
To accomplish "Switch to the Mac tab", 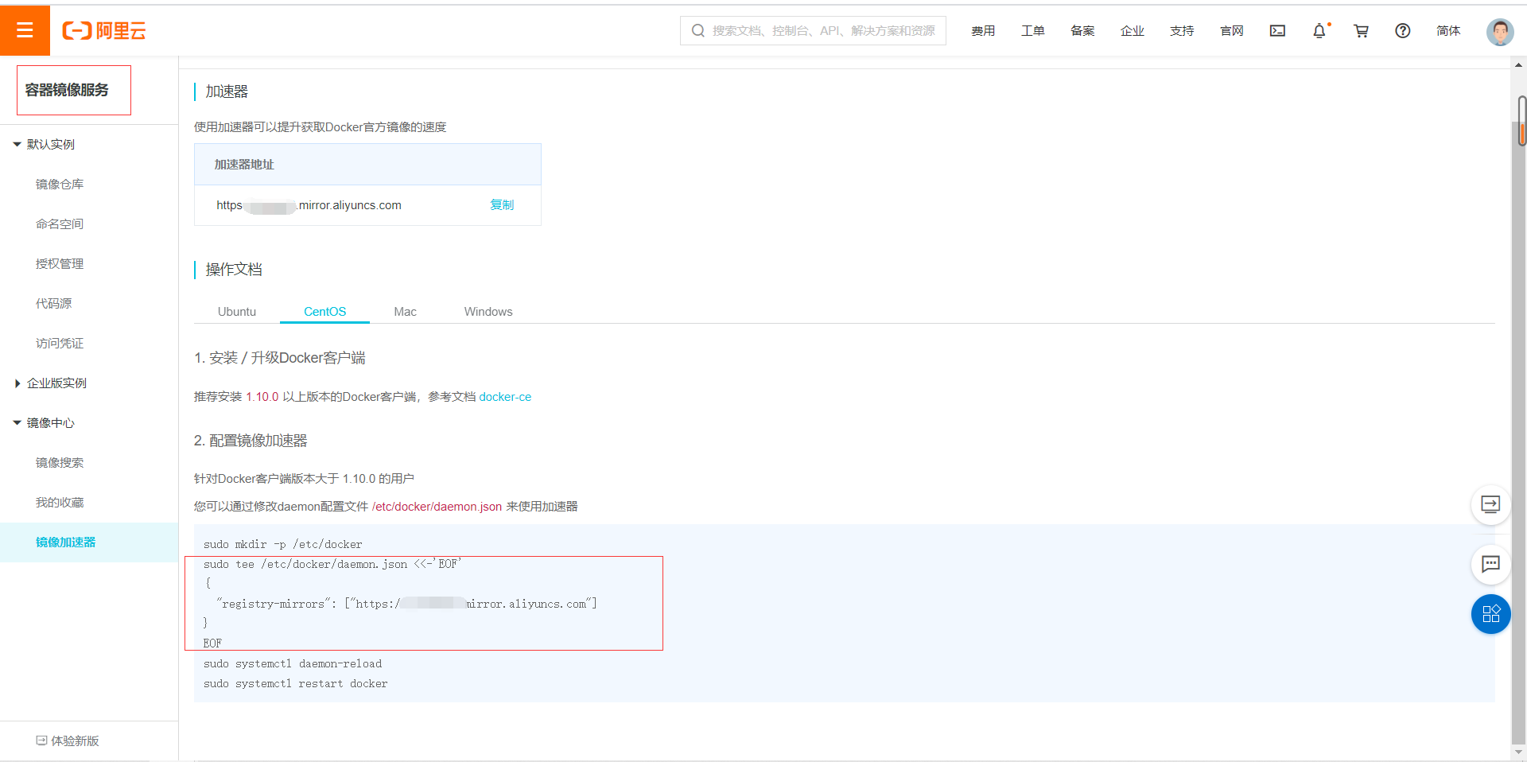I will [x=405, y=312].
